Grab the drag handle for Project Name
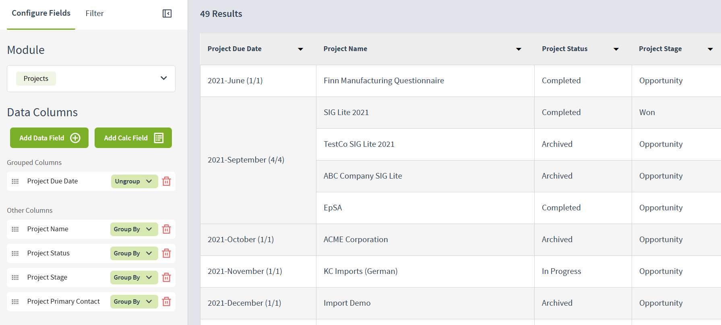Viewport: 721px width, 325px height. click(x=15, y=229)
